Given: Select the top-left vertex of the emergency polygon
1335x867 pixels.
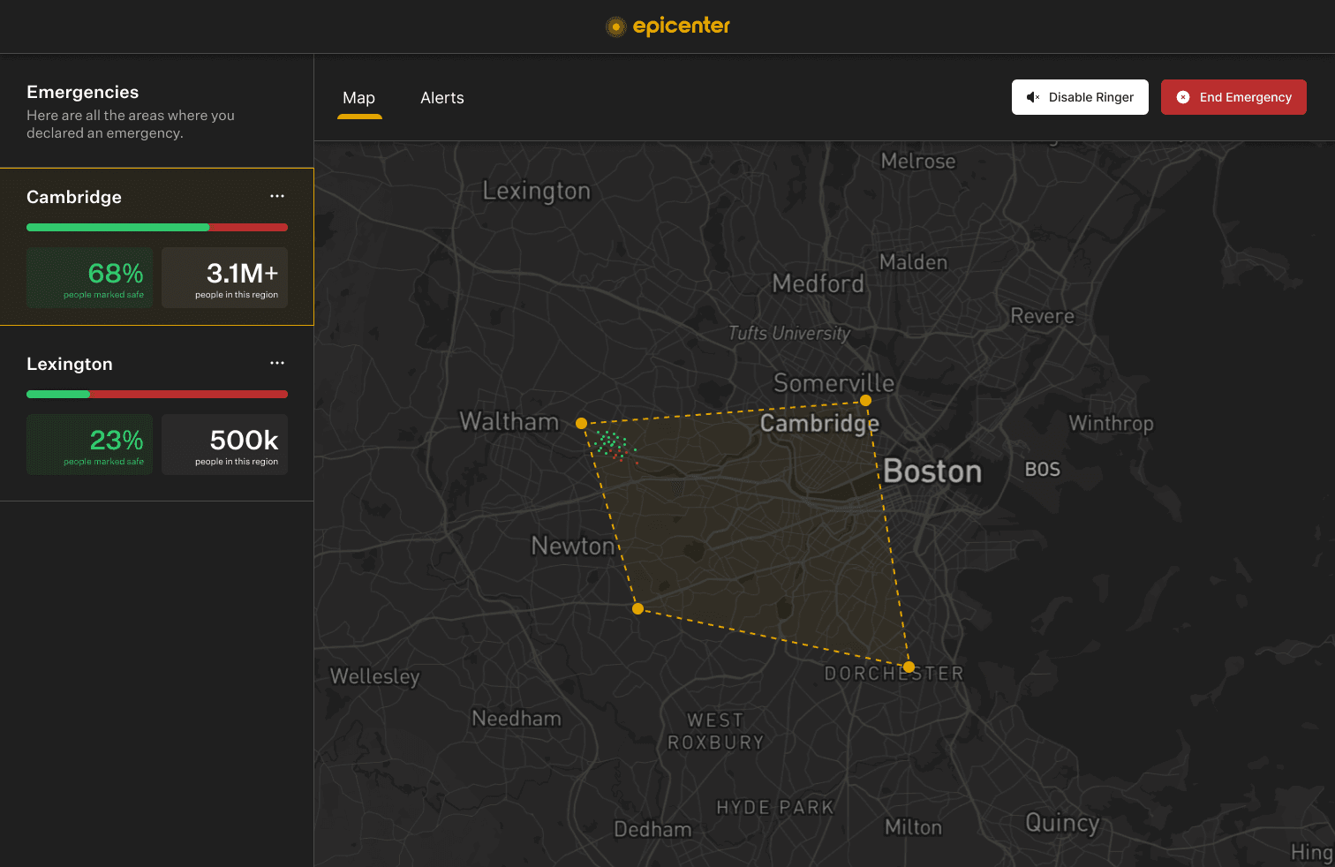Looking at the screenshot, I should click(582, 423).
